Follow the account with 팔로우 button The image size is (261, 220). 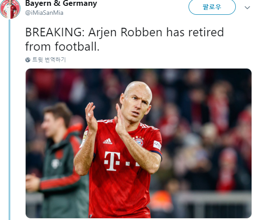coord(212,7)
